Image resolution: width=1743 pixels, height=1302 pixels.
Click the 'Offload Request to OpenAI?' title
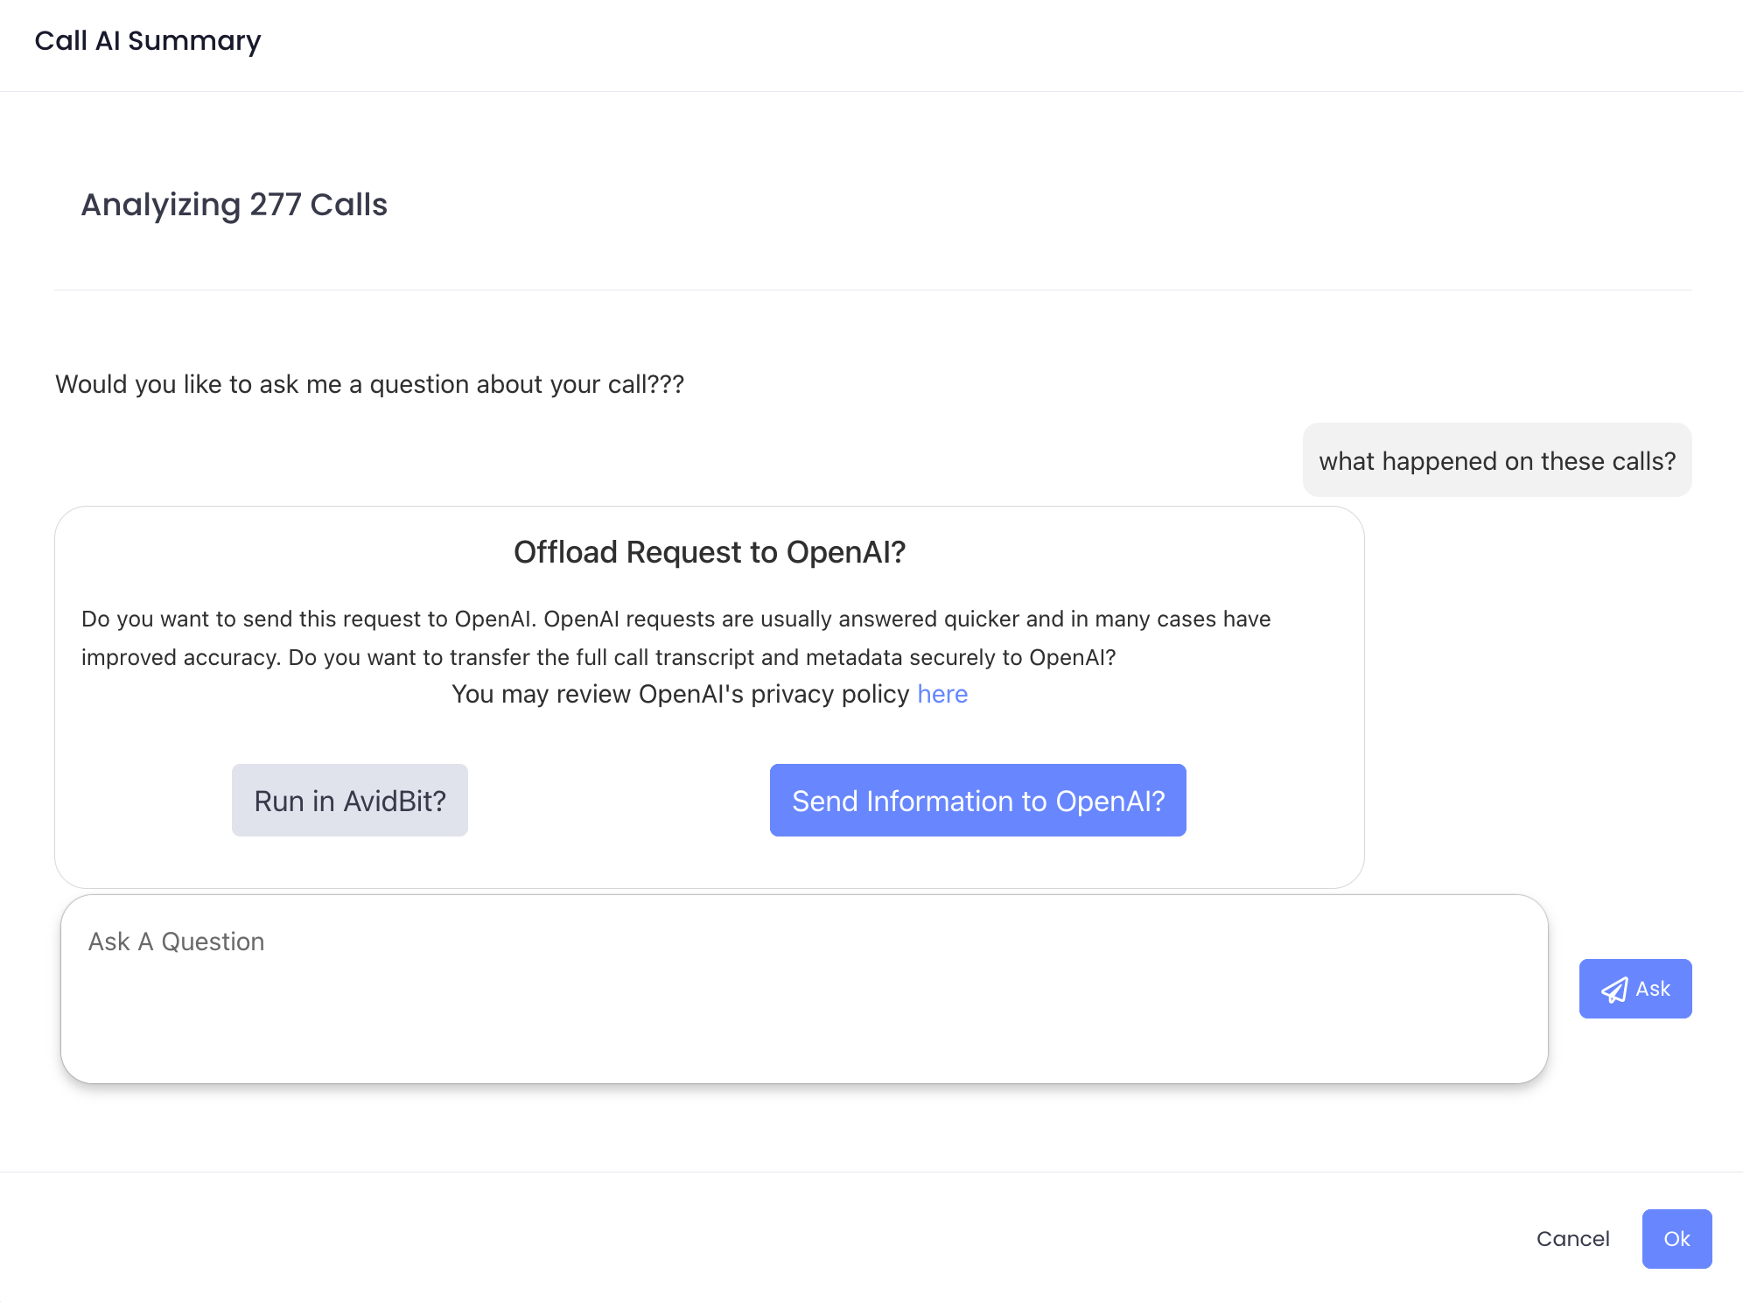[710, 552]
